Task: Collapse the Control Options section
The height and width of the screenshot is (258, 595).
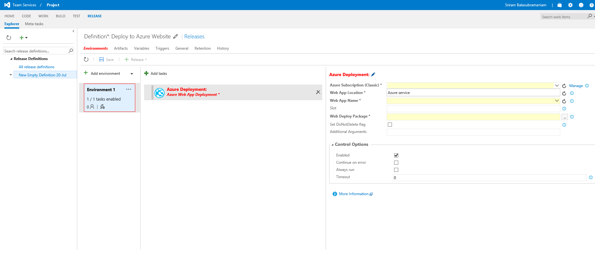Action: 332,145
